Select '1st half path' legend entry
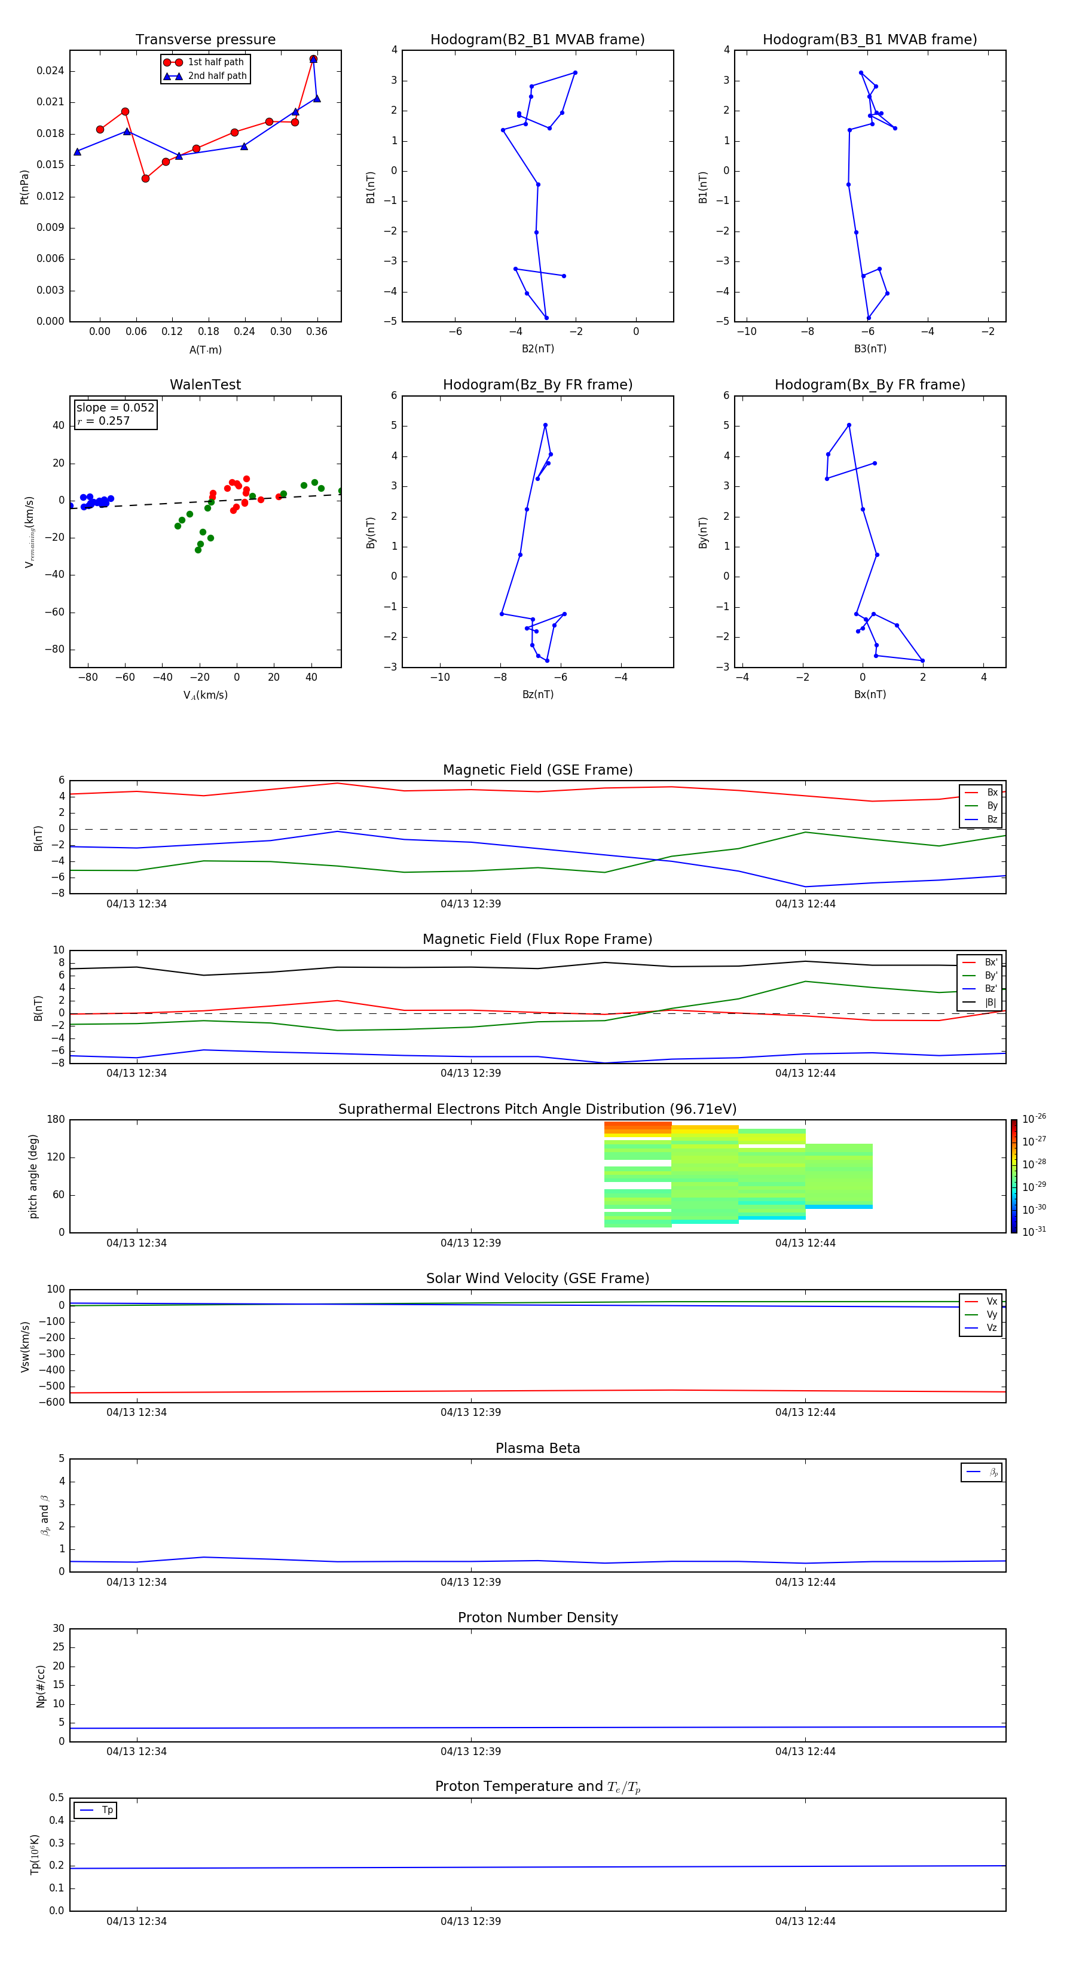 [x=204, y=62]
